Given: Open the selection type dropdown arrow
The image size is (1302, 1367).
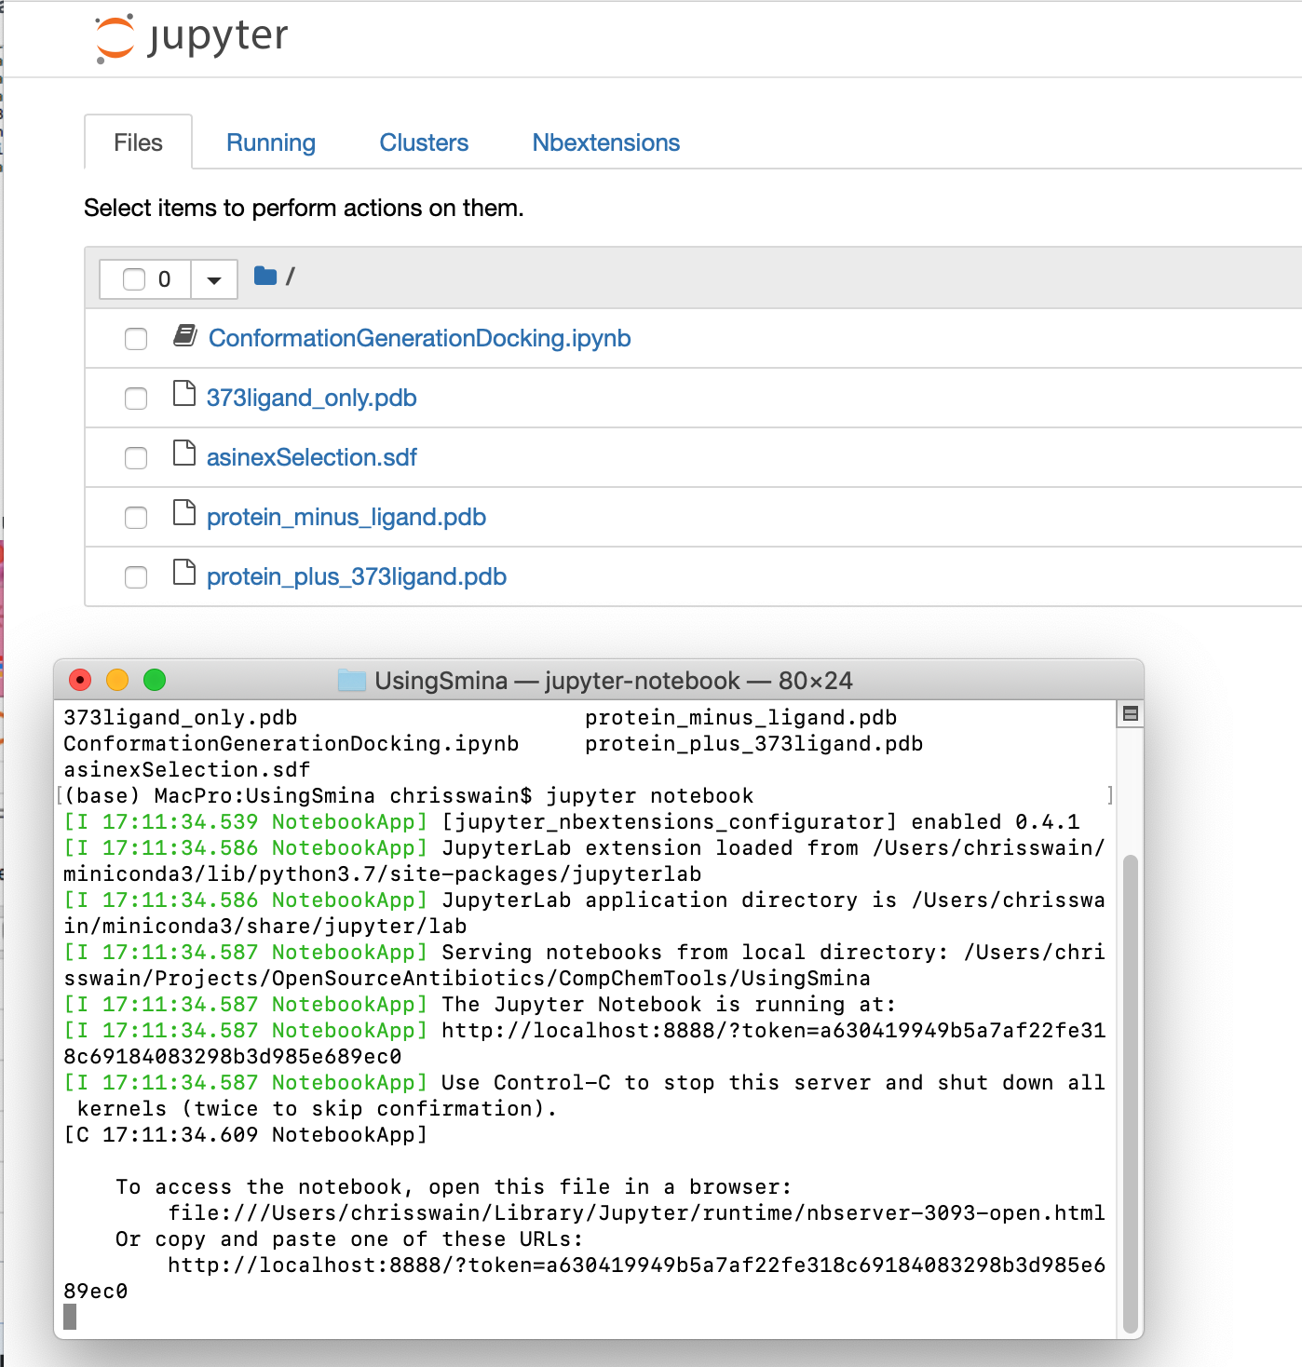Looking at the screenshot, I should (x=214, y=279).
